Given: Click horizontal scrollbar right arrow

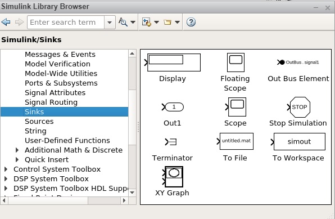Looking at the screenshot, I should [x=124, y=200].
